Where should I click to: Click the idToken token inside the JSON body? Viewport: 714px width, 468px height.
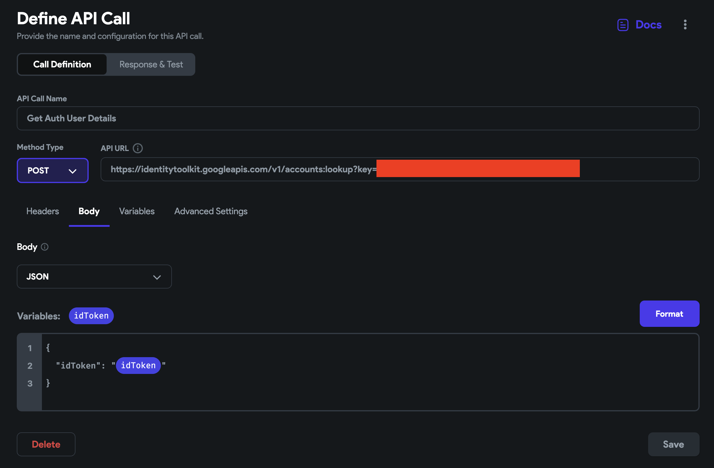[x=138, y=365]
